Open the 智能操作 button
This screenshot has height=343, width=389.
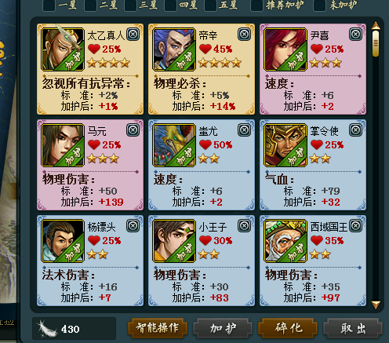pos(158,328)
